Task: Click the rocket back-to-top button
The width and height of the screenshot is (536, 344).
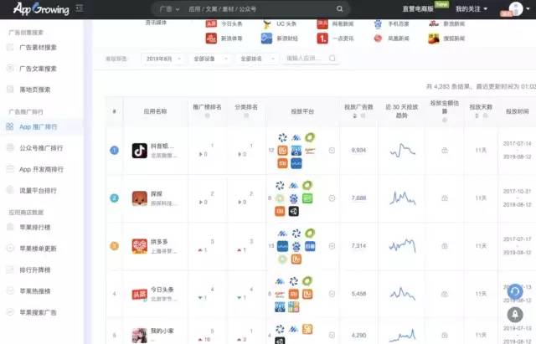Action: tap(515, 315)
